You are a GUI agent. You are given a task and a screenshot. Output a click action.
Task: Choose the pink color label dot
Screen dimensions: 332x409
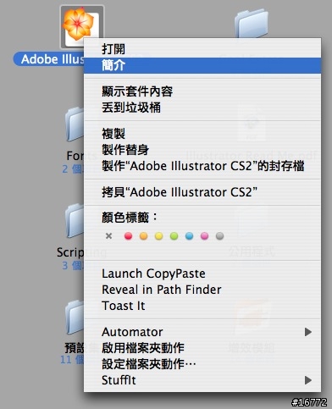point(204,236)
